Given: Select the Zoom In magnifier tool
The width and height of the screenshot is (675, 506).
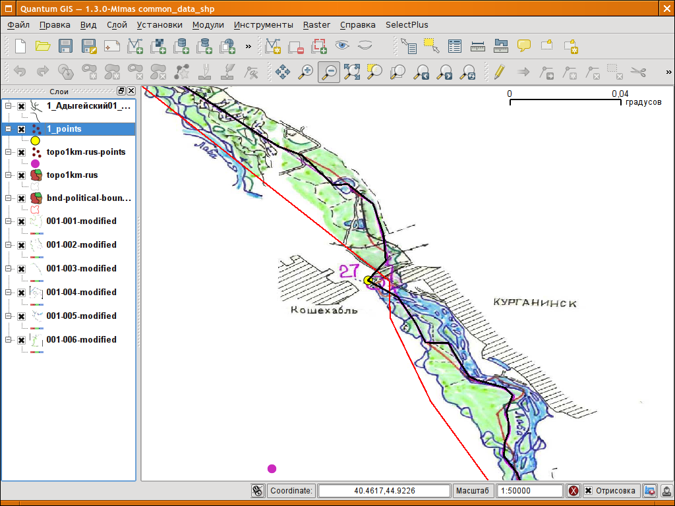Looking at the screenshot, I should [x=306, y=71].
